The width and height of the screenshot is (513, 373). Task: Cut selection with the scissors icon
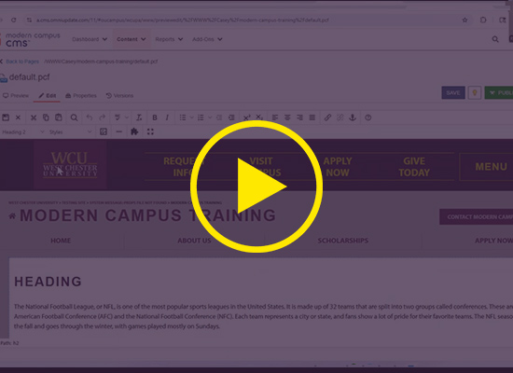click(34, 117)
